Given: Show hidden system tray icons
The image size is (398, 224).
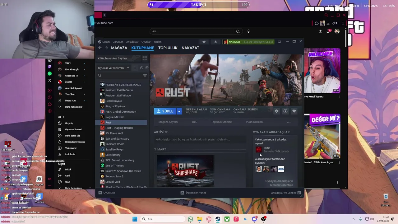Looking at the screenshot, I should [354, 219].
